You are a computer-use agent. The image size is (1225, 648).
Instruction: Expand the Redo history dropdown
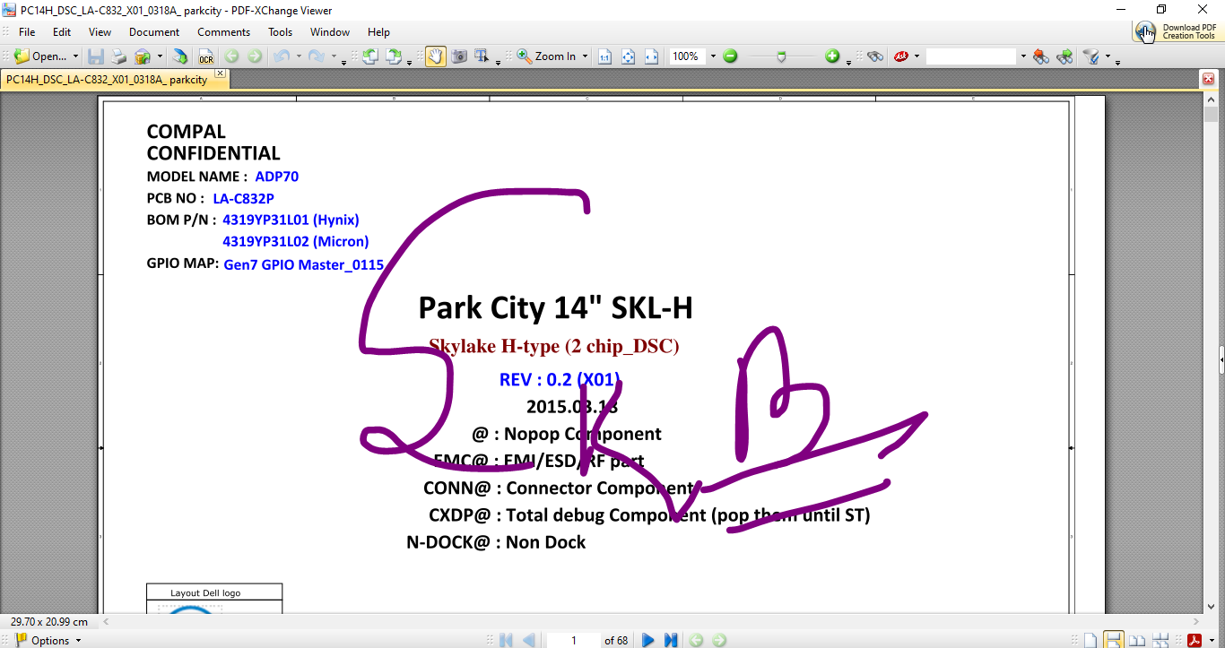[333, 56]
